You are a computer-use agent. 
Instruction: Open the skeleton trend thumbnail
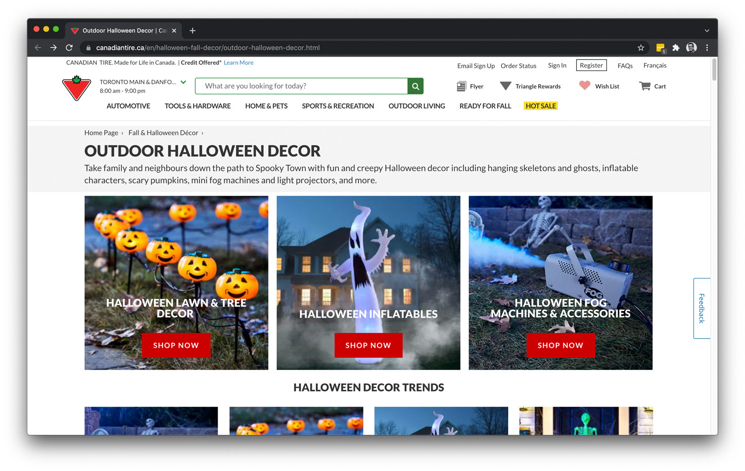coord(151,421)
